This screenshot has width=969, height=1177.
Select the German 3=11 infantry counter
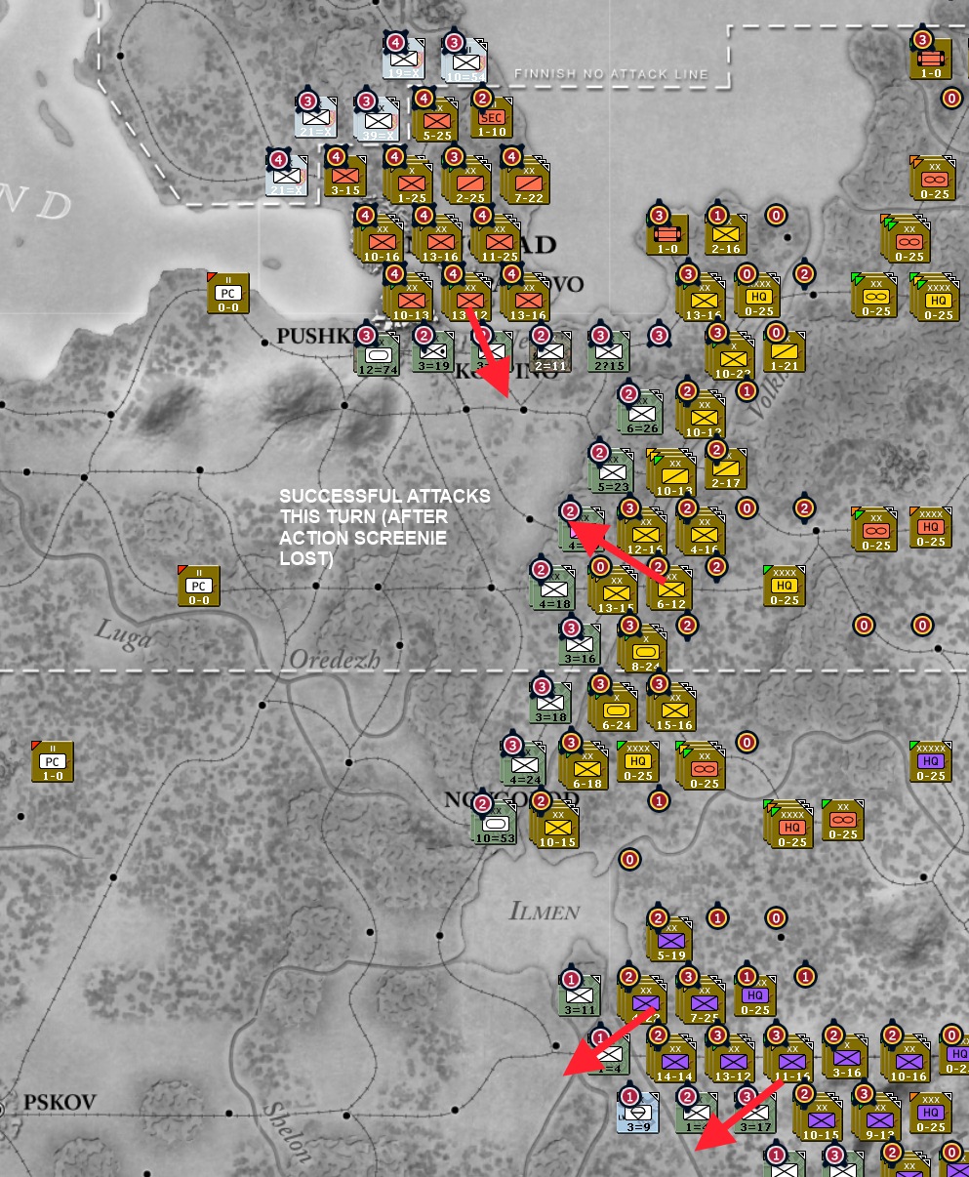[x=580, y=997]
